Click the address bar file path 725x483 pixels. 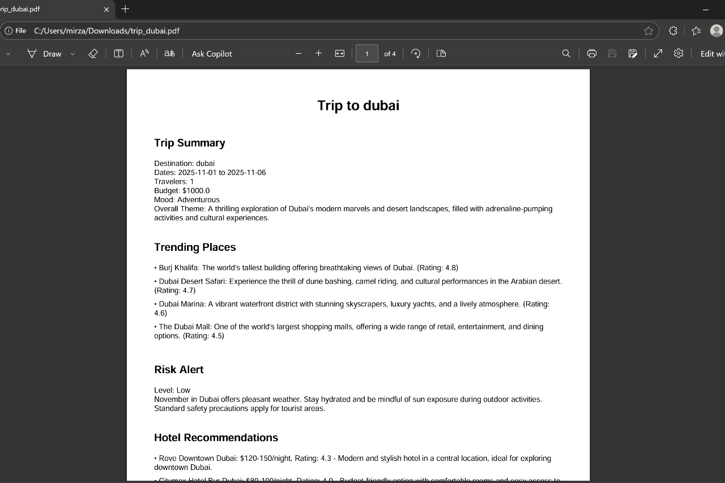[107, 31]
